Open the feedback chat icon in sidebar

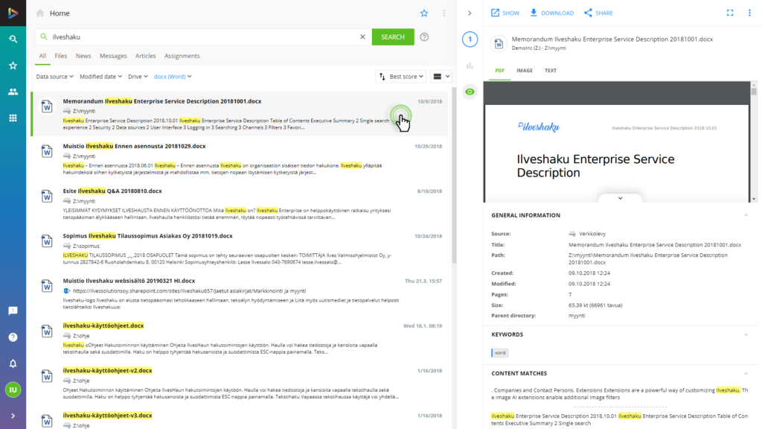point(13,311)
